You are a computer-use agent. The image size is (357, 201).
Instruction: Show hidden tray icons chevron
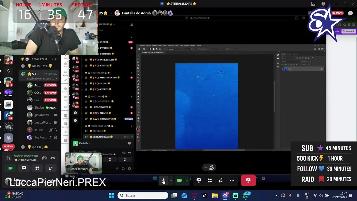pos(276,195)
